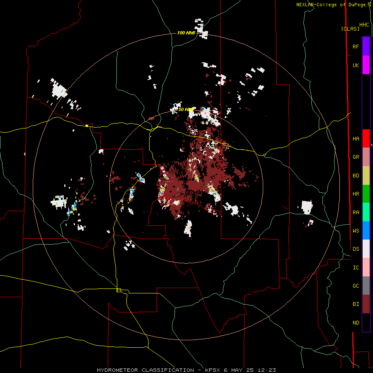Click the 'HHC' product label
Image resolution: width=373 pixels, height=373 pixels.
(364, 25)
